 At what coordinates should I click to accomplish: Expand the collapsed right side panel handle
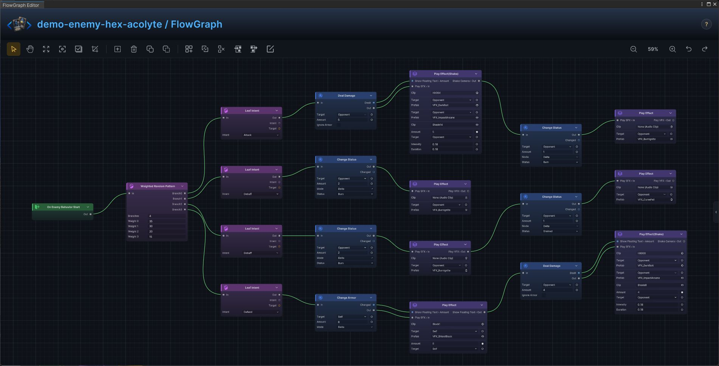[x=716, y=212]
